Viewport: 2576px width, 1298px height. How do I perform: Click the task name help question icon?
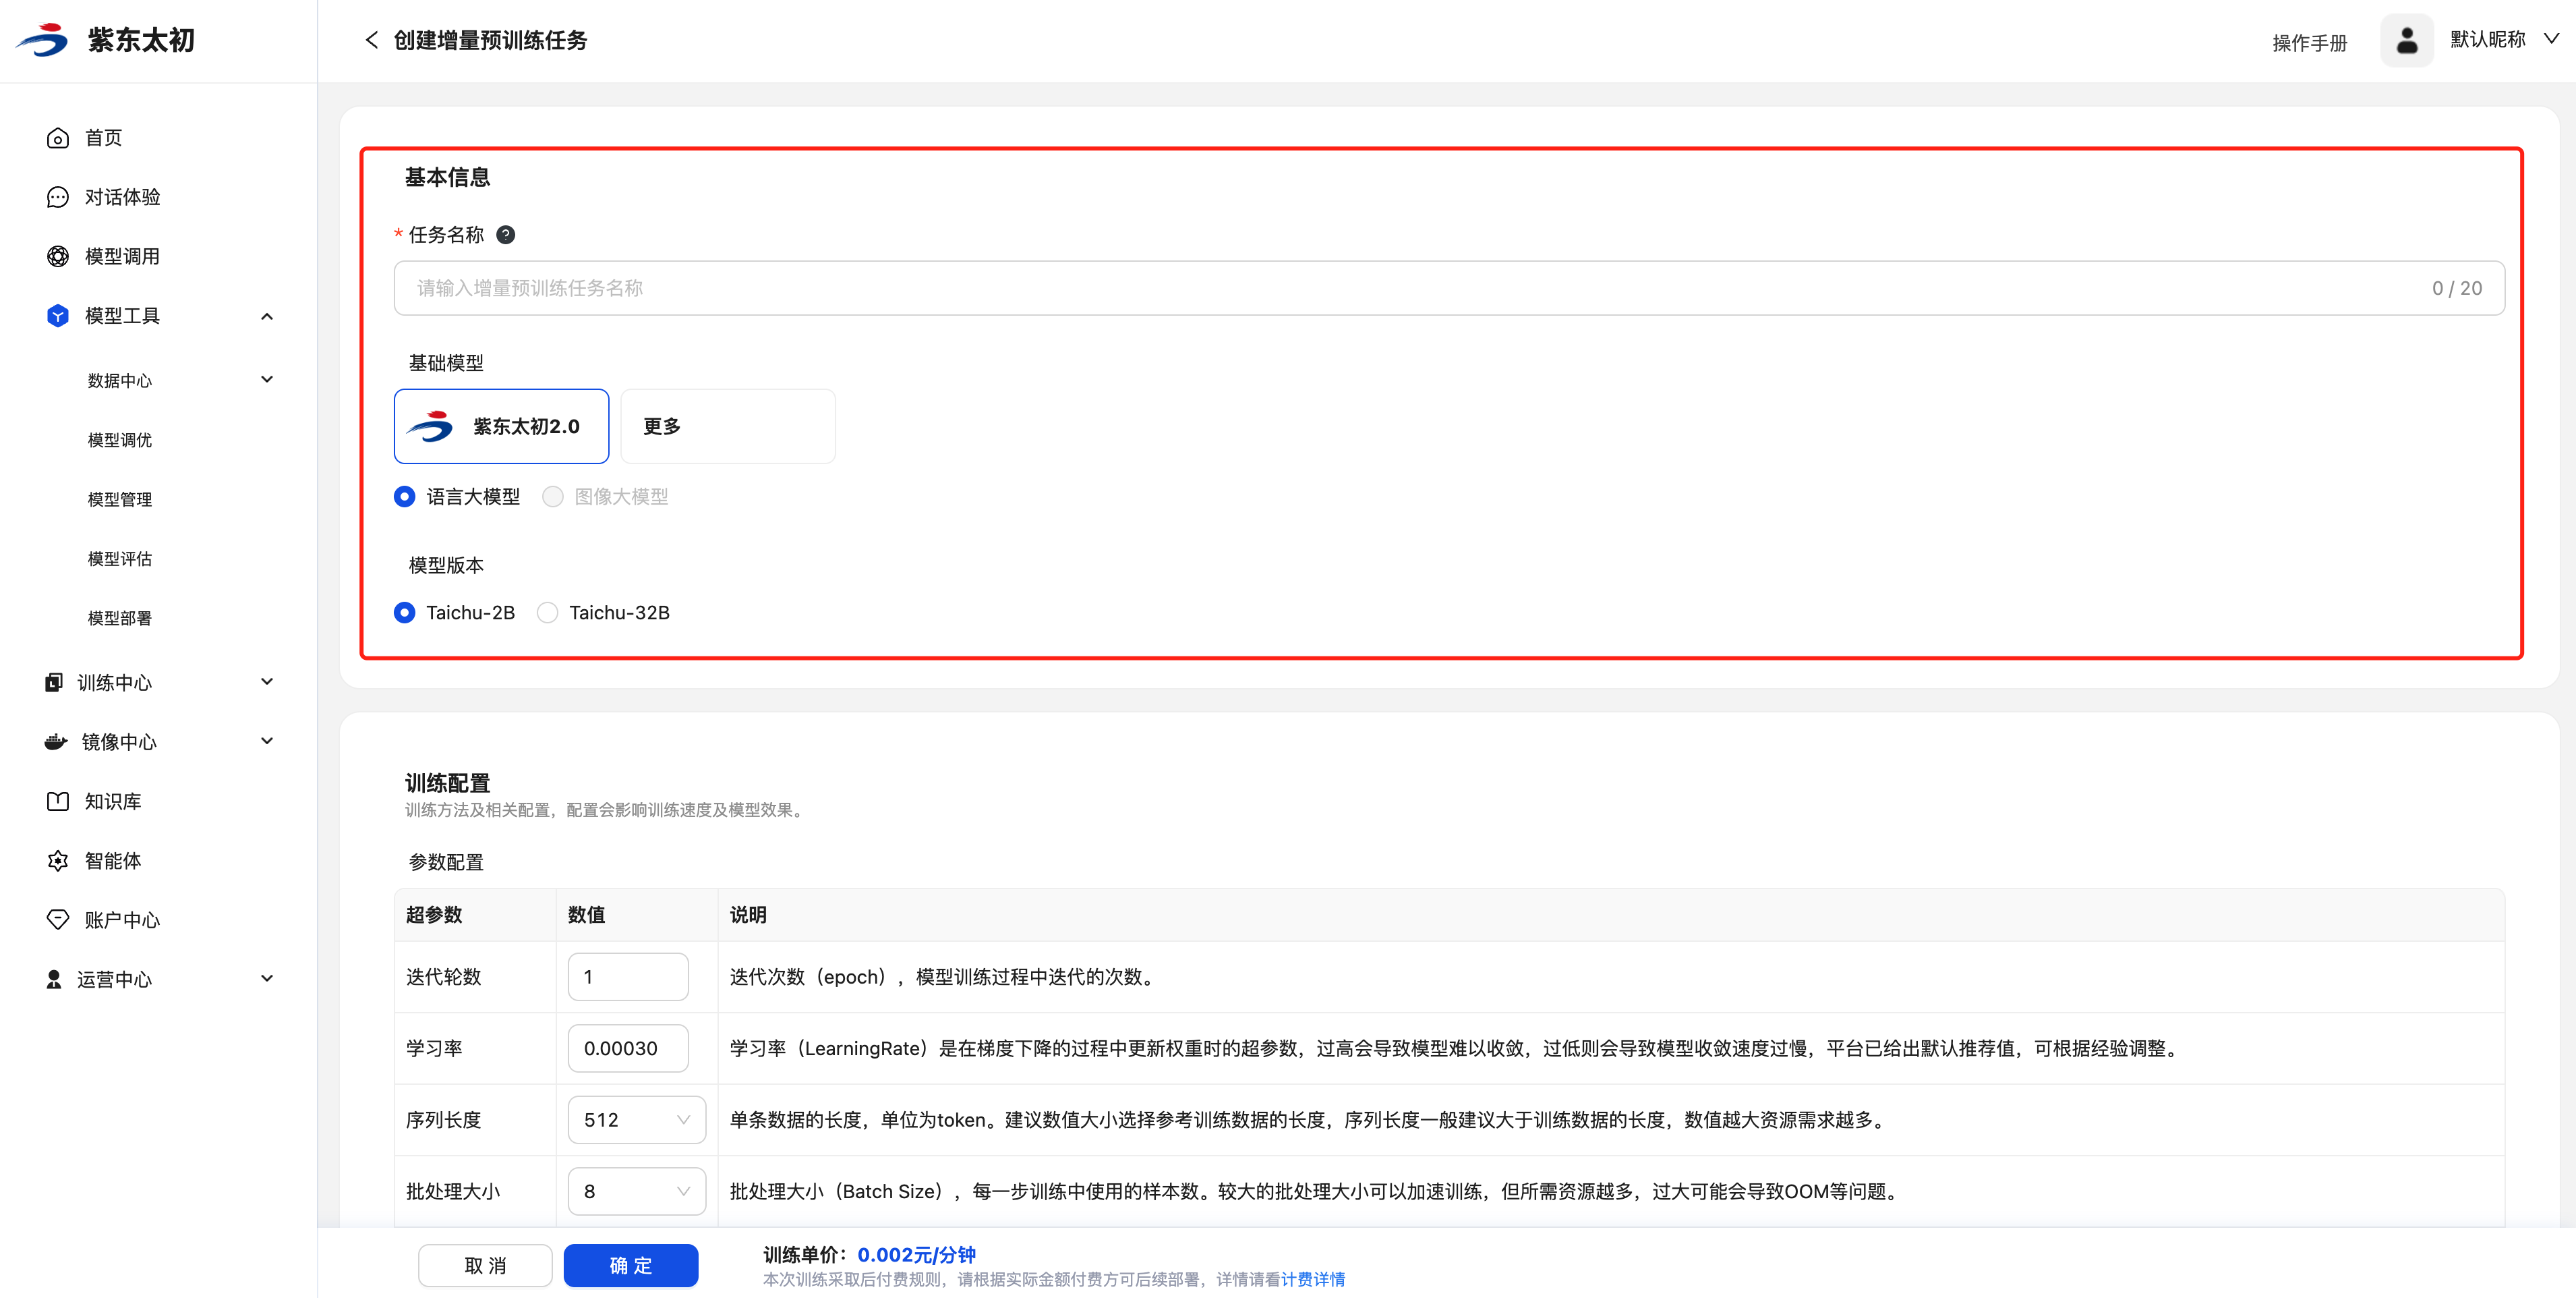pos(506,235)
